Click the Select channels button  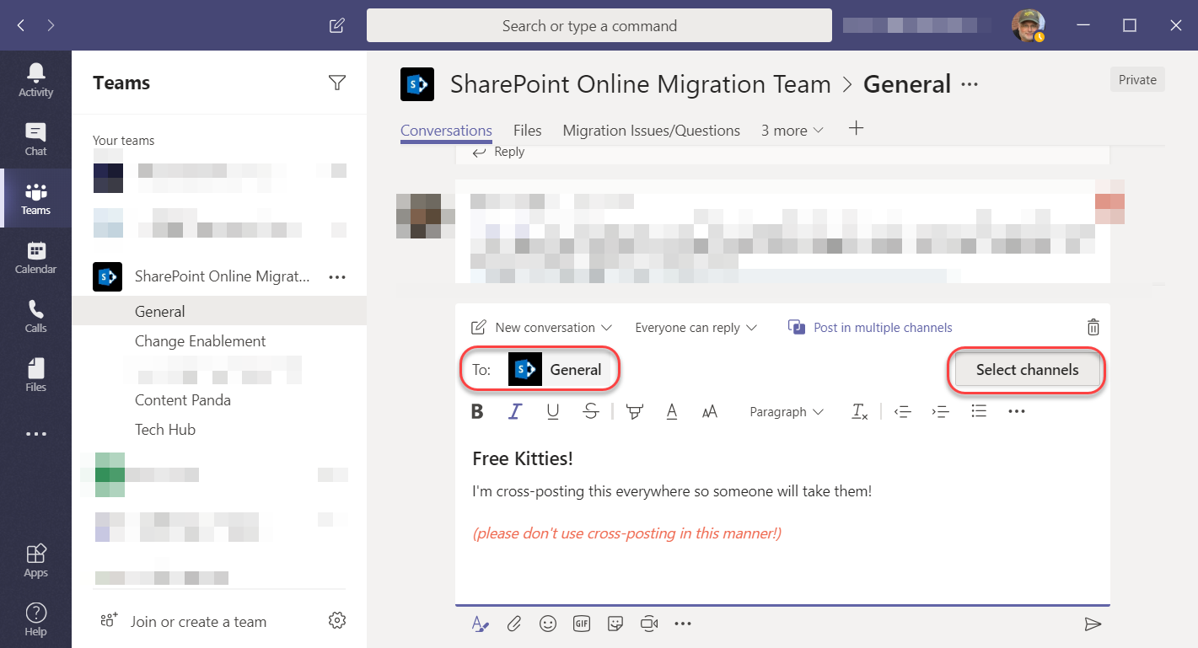click(1026, 369)
